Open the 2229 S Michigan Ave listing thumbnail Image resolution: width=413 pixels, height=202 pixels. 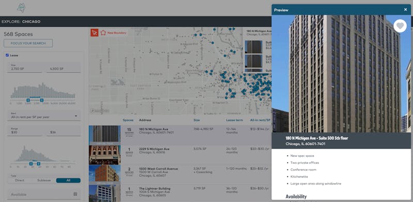tap(105, 155)
